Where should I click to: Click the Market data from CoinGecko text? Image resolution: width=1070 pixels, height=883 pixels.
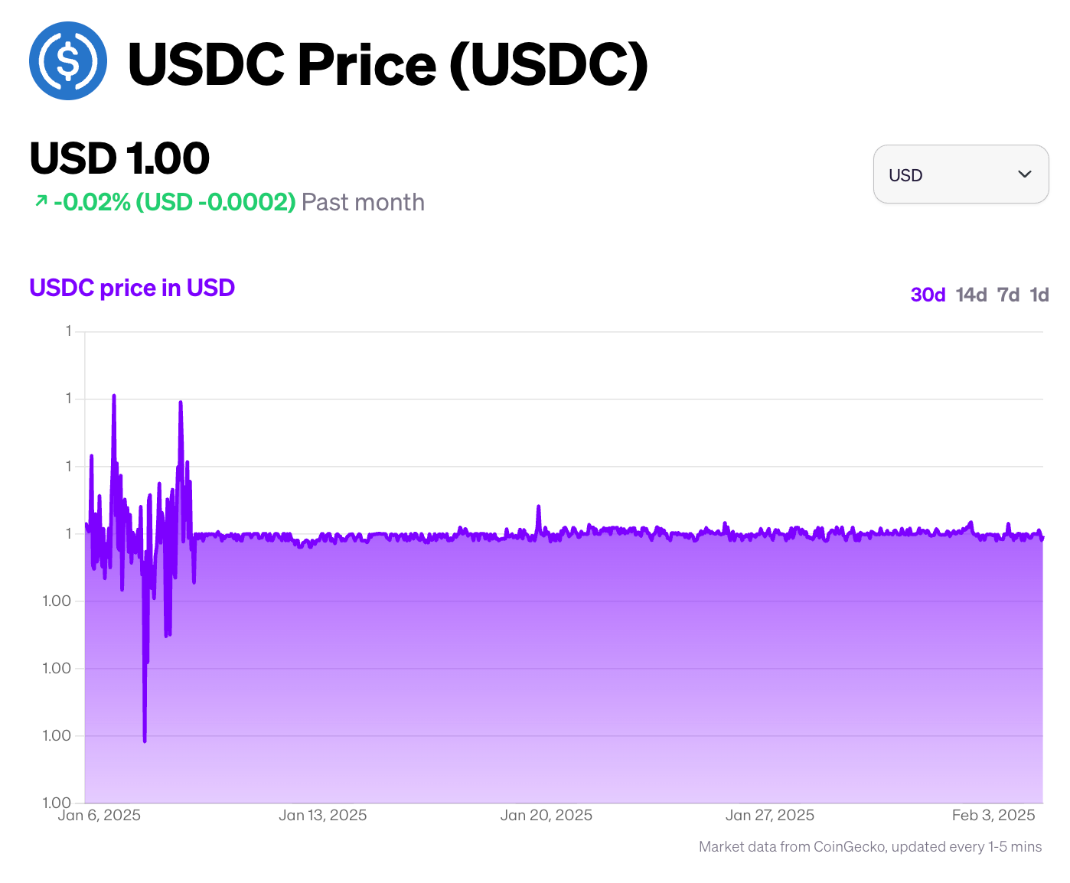(x=870, y=847)
